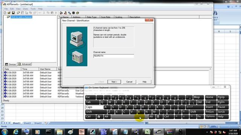
Task: Click the Open project folder icon
Action: 9,13
